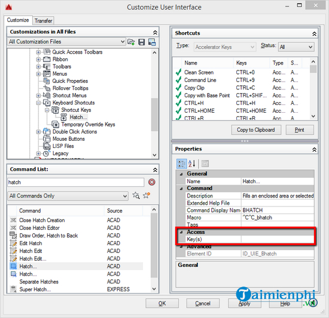Open the All Commands Only filter dropdown
This screenshot has width=329, height=318.
click(68, 196)
